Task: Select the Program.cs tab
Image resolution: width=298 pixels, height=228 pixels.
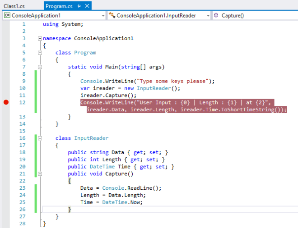Action: point(59,6)
